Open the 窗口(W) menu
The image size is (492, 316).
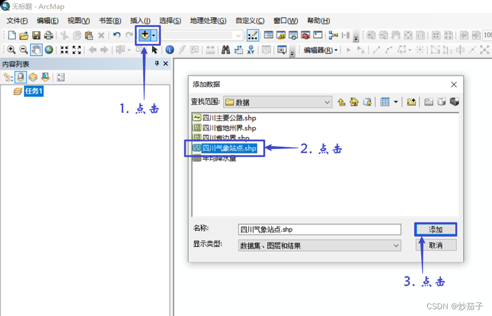[286, 20]
